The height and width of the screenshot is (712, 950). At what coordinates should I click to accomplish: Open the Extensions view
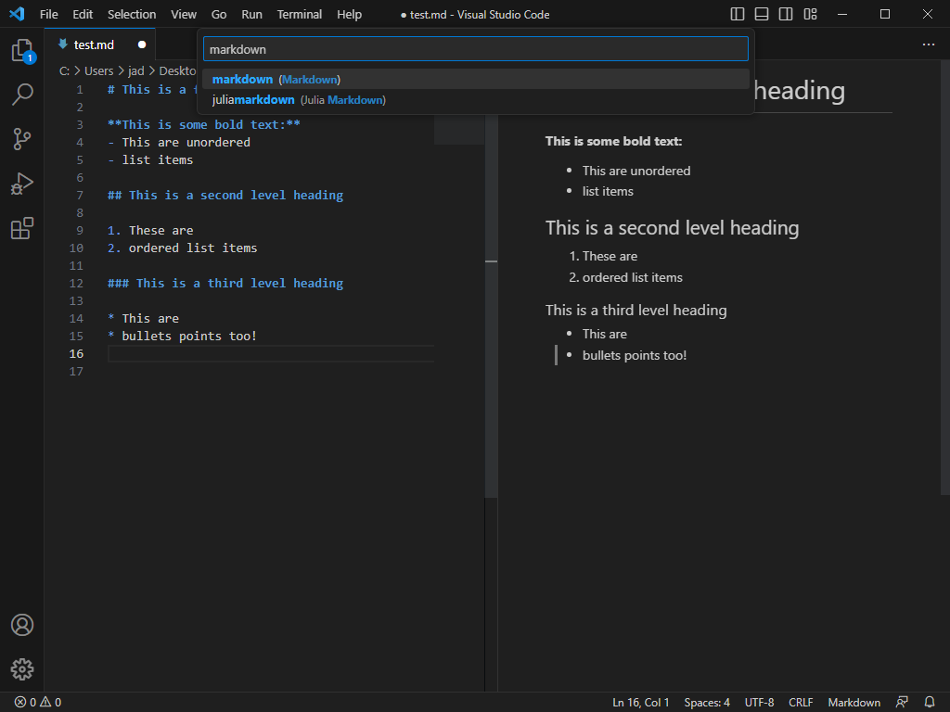click(x=22, y=228)
